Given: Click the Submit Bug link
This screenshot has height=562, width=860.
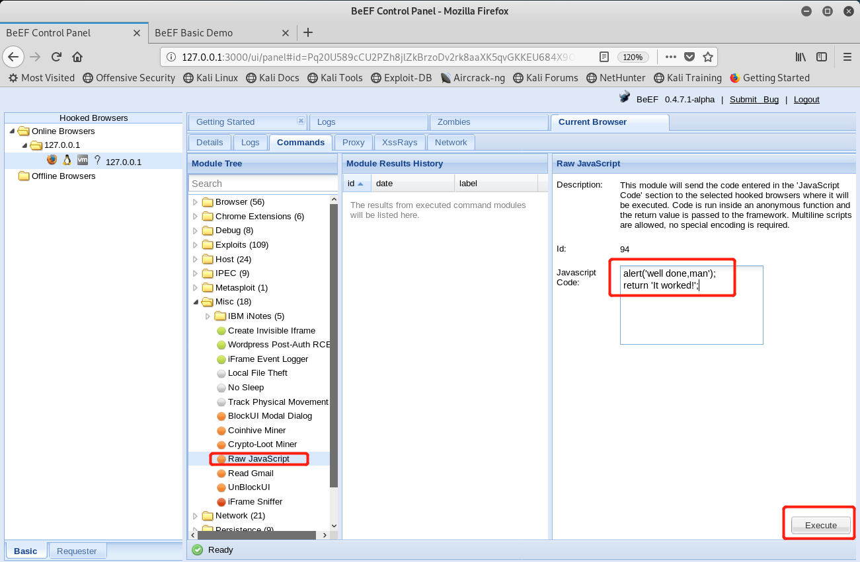Looking at the screenshot, I should [x=754, y=100].
